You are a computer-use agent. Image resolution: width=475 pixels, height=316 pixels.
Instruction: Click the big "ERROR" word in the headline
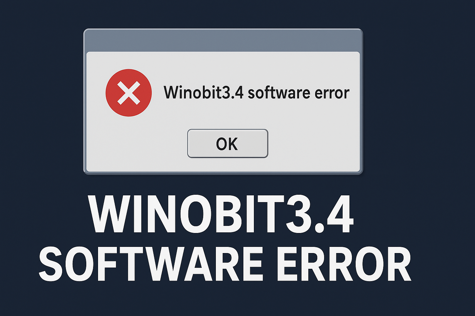pyautogui.click(x=344, y=264)
